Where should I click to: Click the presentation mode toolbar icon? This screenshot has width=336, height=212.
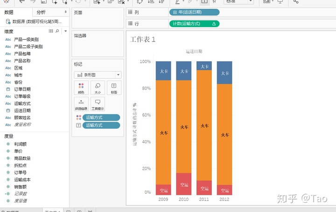280,1
